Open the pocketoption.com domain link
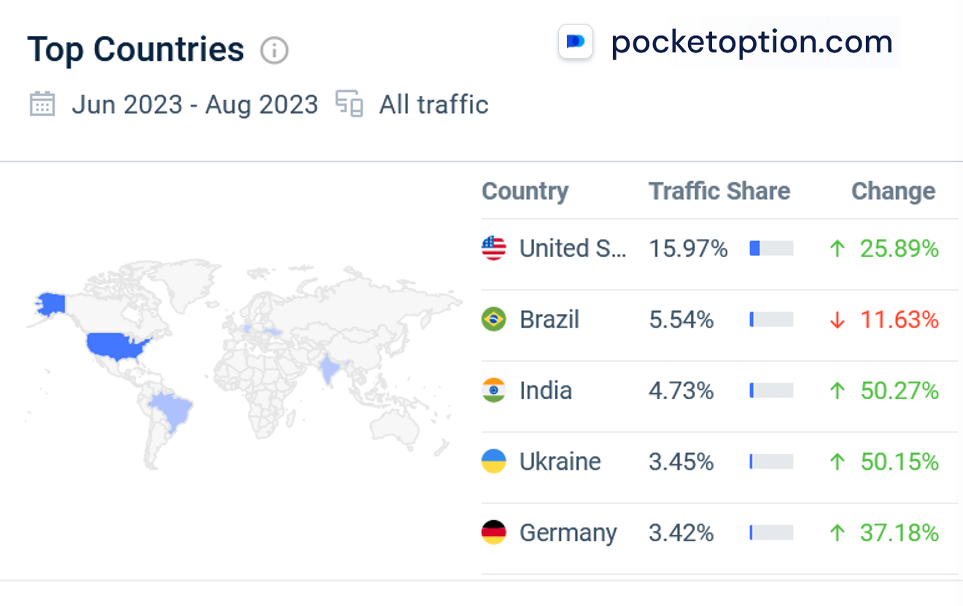The image size is (963, 606). click(x=751, y=42)
